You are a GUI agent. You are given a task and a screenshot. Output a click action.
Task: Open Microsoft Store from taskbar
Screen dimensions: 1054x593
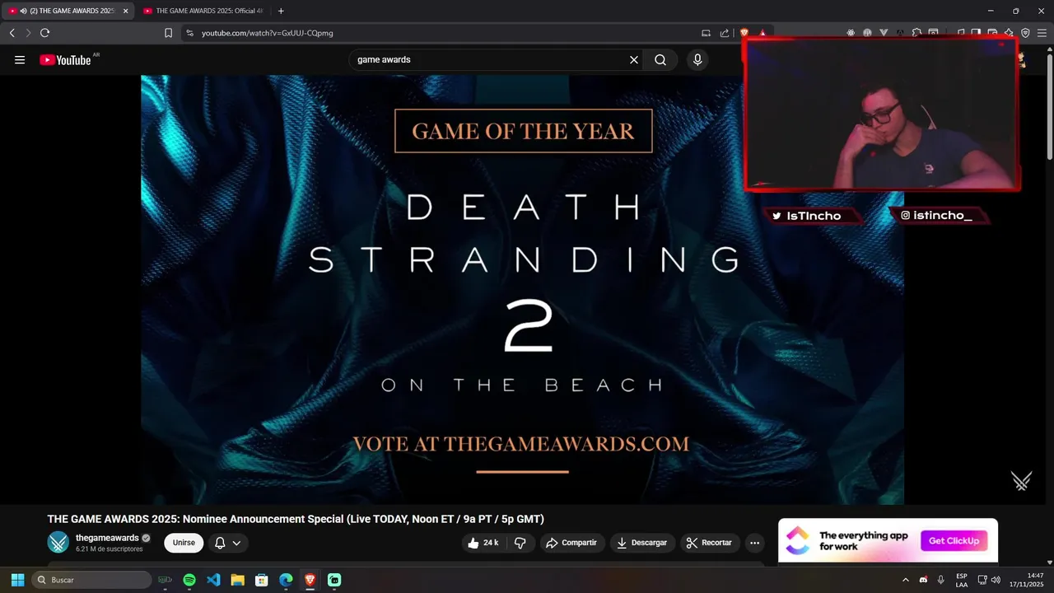point(262,580)
